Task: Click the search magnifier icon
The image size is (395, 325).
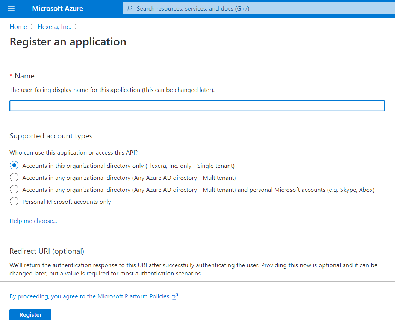Action: point(130,8)
